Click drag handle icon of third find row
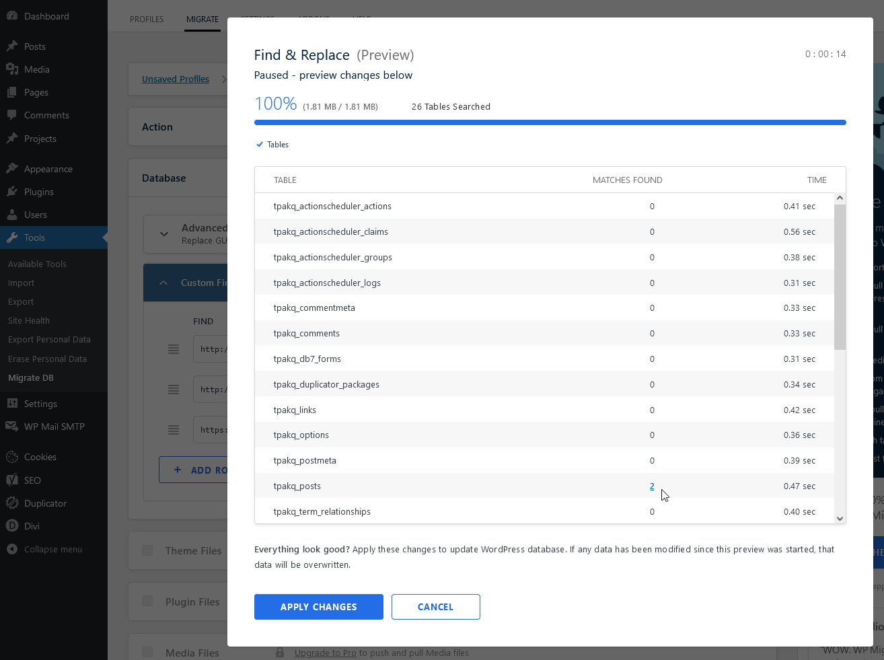Viewport: 884px width, 660px height. (174, 430)
